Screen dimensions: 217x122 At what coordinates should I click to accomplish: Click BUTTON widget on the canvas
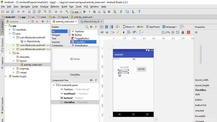[x=141, y=69]
